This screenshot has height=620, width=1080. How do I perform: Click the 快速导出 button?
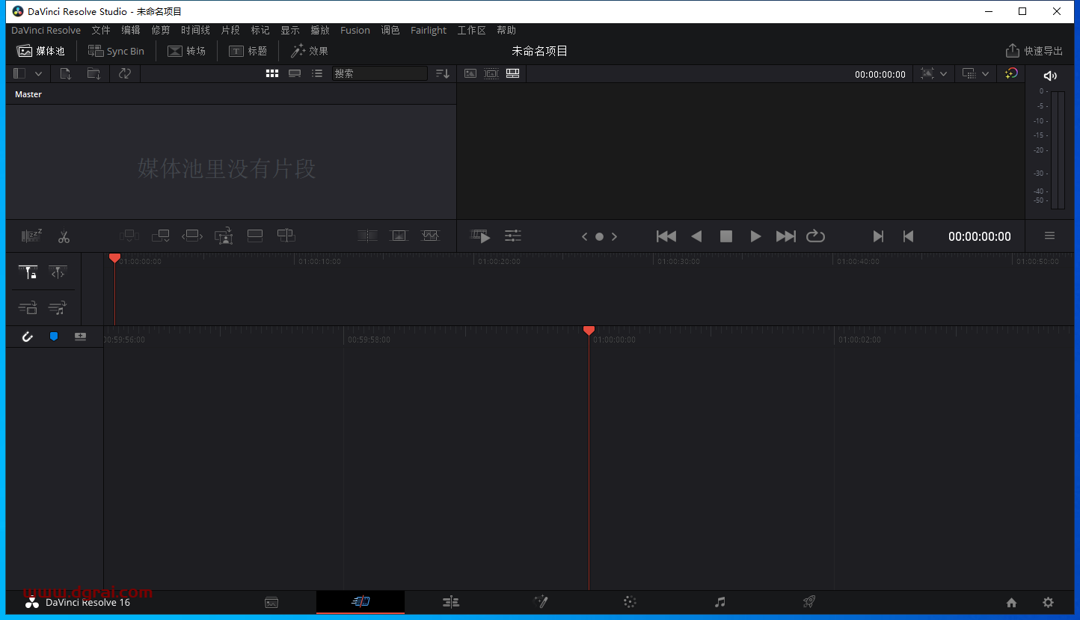[1035, 51]
